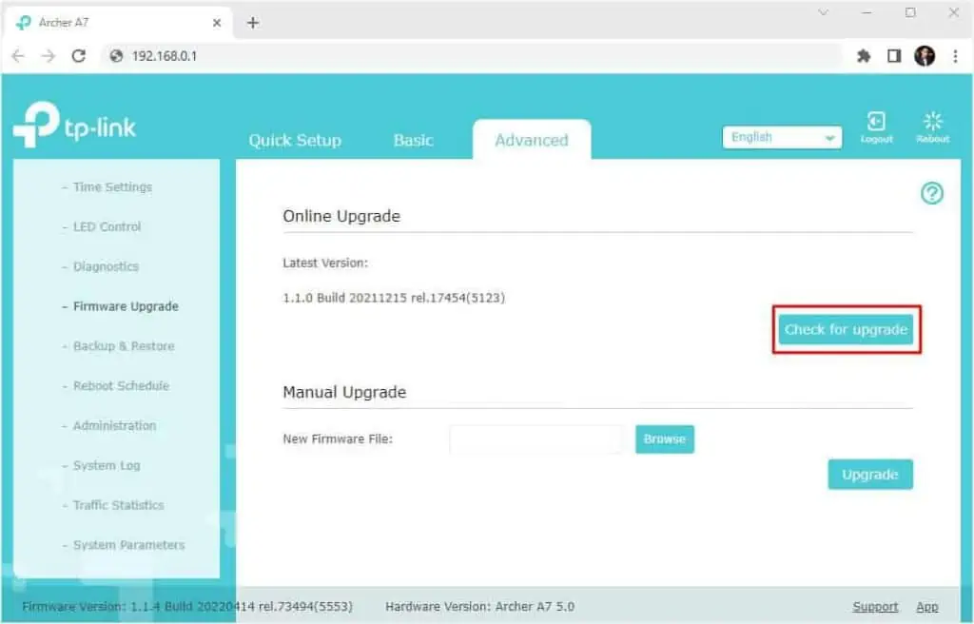Image resolution: width=974 pixels, height=624 pixels.
Task: Open the browser three-dot menu
Action: (x=955, y=55)
